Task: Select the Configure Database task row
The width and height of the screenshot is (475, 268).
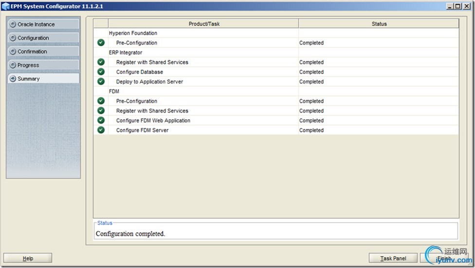Action: point(276,72)
